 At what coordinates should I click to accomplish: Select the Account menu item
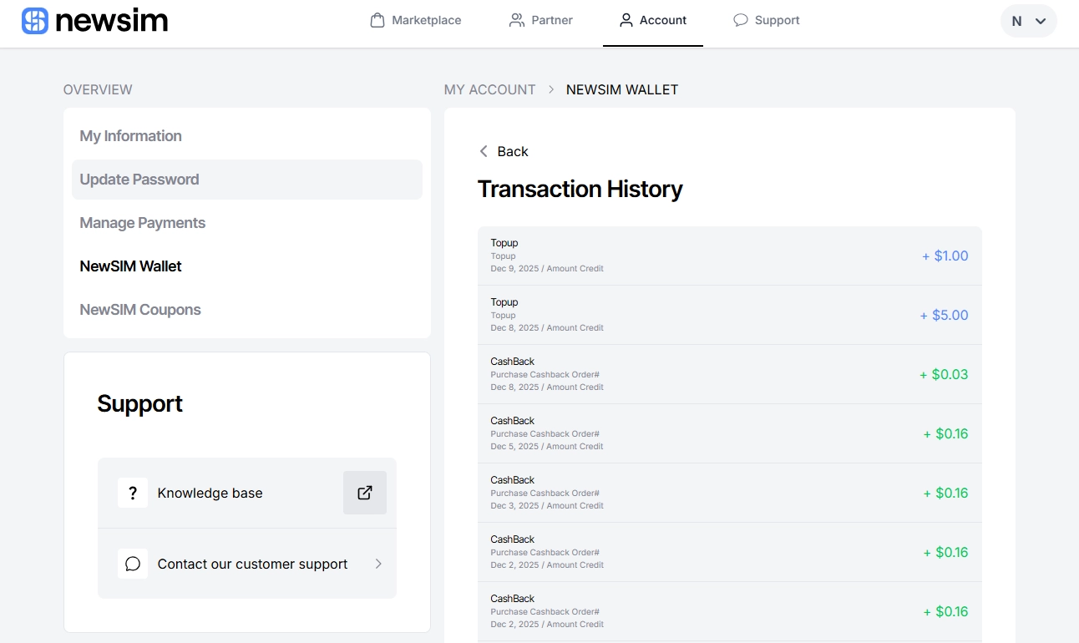click(x=653, y=20)
